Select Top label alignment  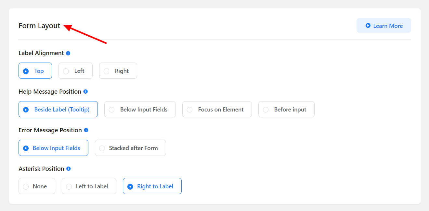pyautogui.click(x=35, y=71)
